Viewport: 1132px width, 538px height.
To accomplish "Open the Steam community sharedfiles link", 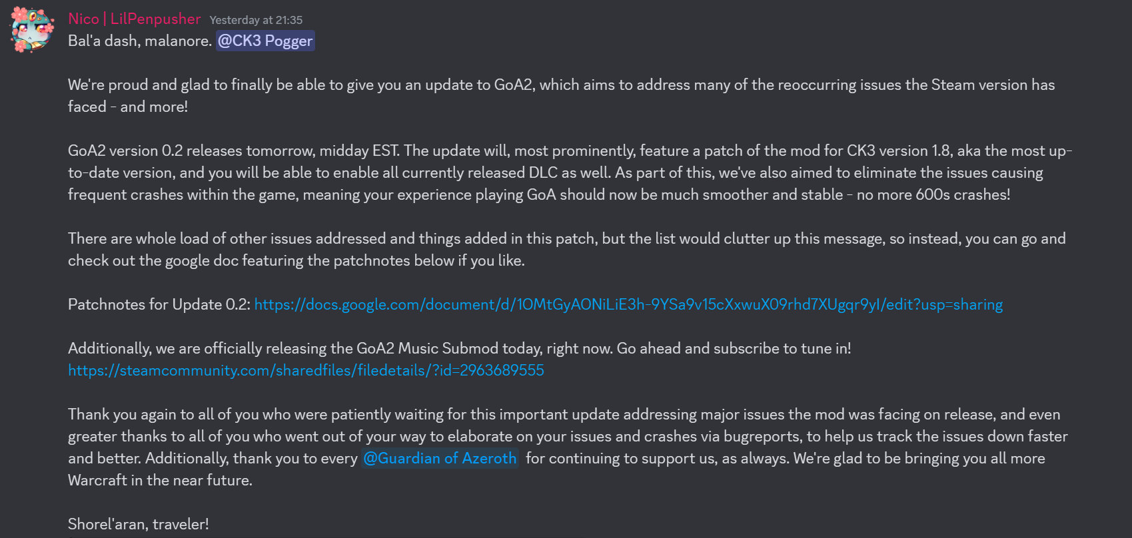I will coord(306,370).
